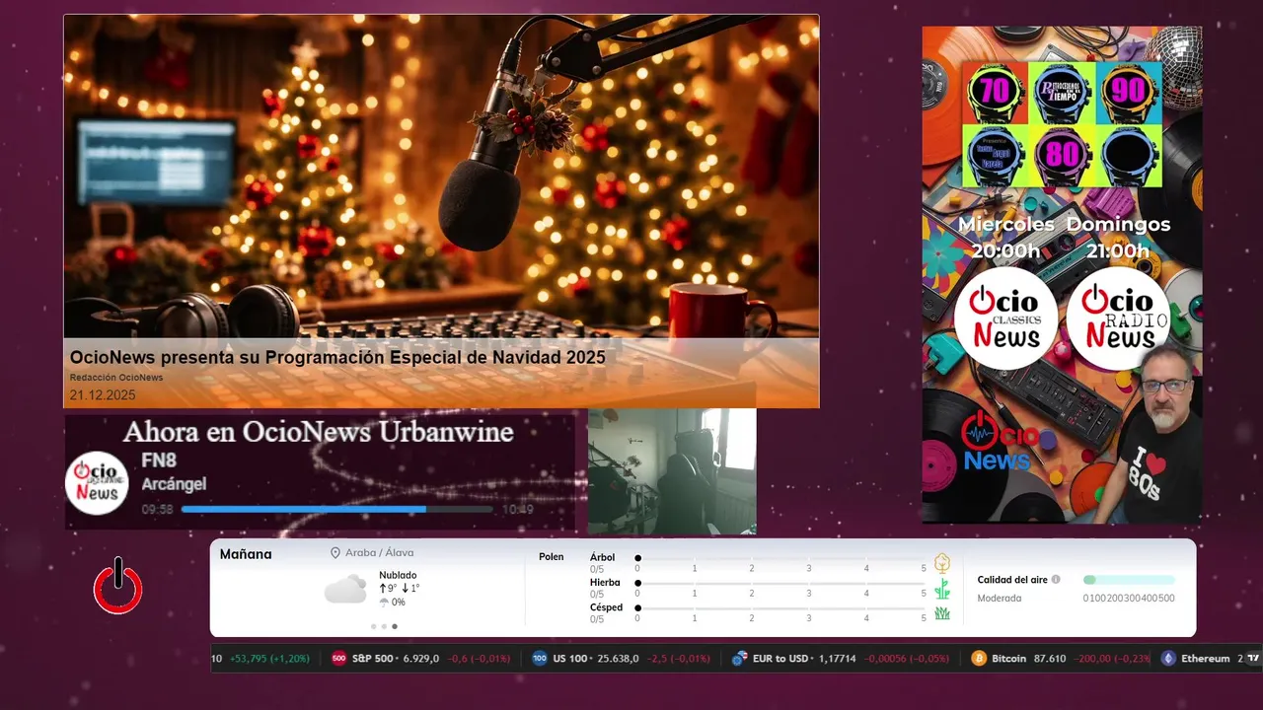The height and width of the screenshot is (710, 1263).
Task: Open the Programación Especial de Navidad 2025 headline
Action: [x=337, y=357]
